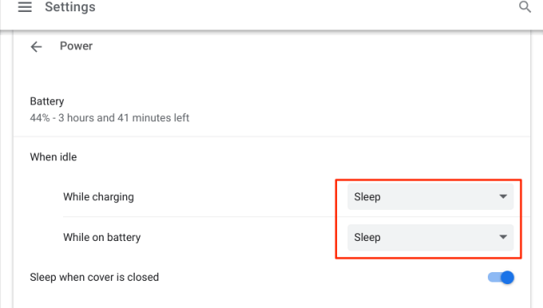
Task: Click the Sleep value in While charging
Action: (x=367, y=197)
